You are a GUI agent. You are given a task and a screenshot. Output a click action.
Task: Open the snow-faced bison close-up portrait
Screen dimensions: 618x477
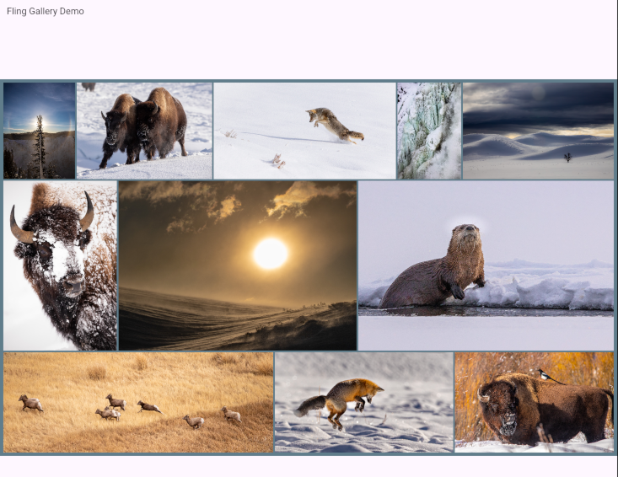[60, 265]
